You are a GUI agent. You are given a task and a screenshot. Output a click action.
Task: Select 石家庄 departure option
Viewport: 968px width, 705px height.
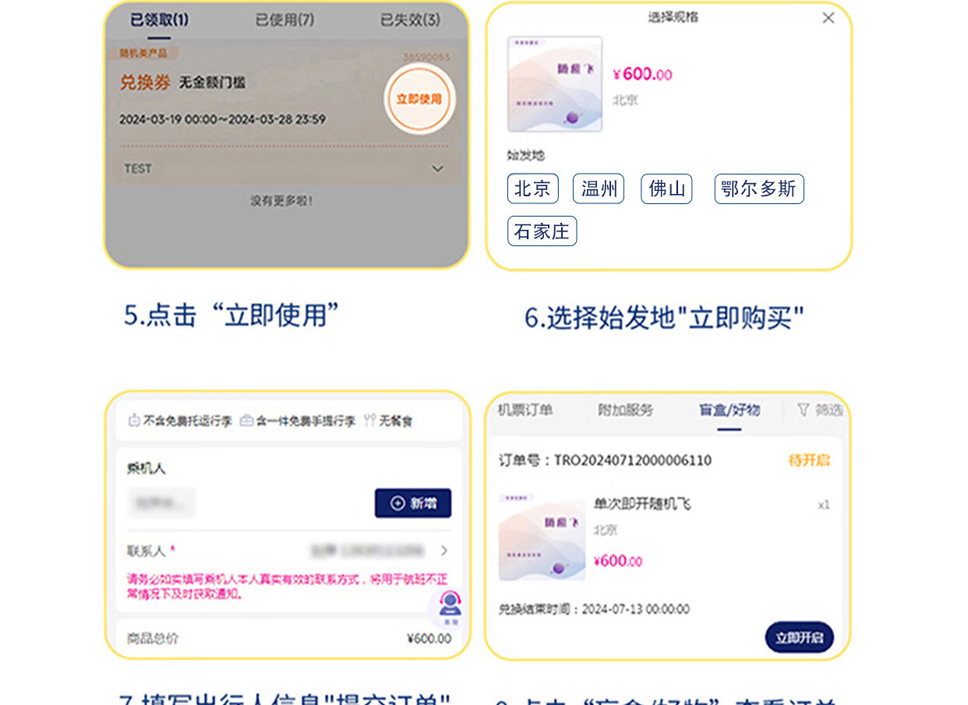tap(542, 231)
